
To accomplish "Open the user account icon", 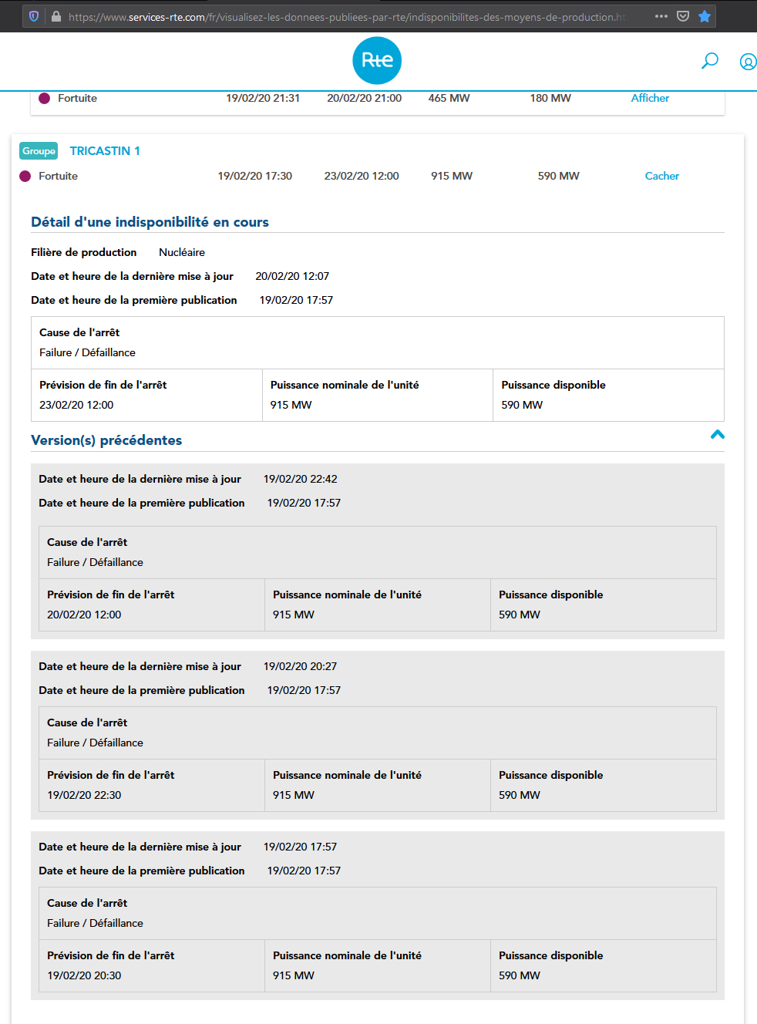I will pos(748,62).
